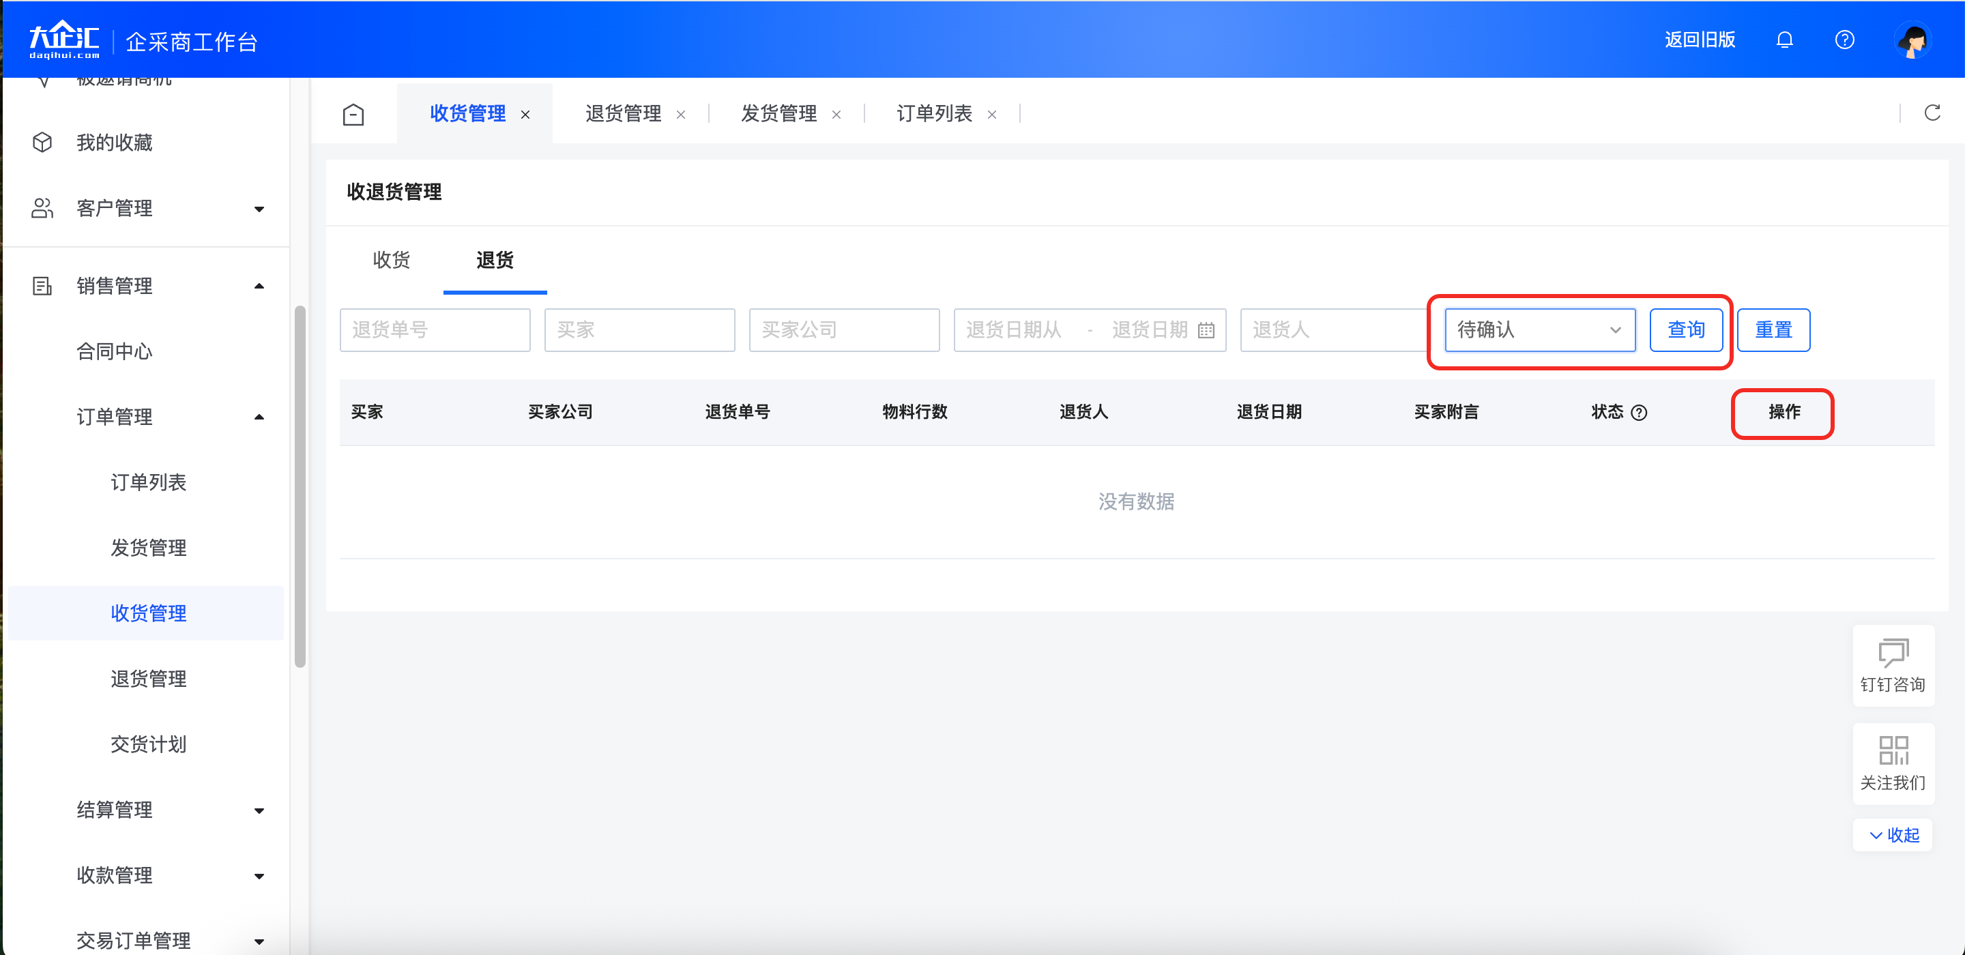Click the user avatar in header
1965x955 pixels.
[x=1912, y=40]
